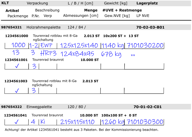Click the Lagerplatz column header
This screenshot has width=192, height=137.
pyautogui.click(x=147, y=3)
